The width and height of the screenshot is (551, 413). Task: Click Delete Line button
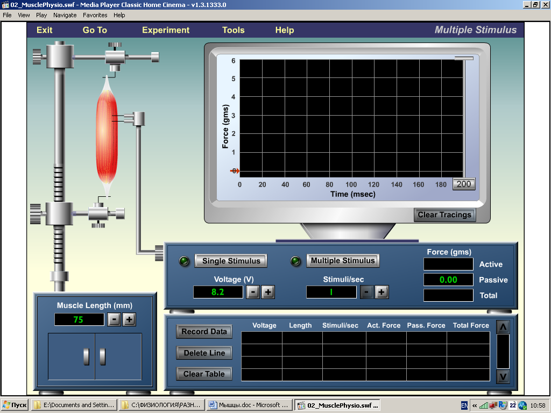[204, 353]
